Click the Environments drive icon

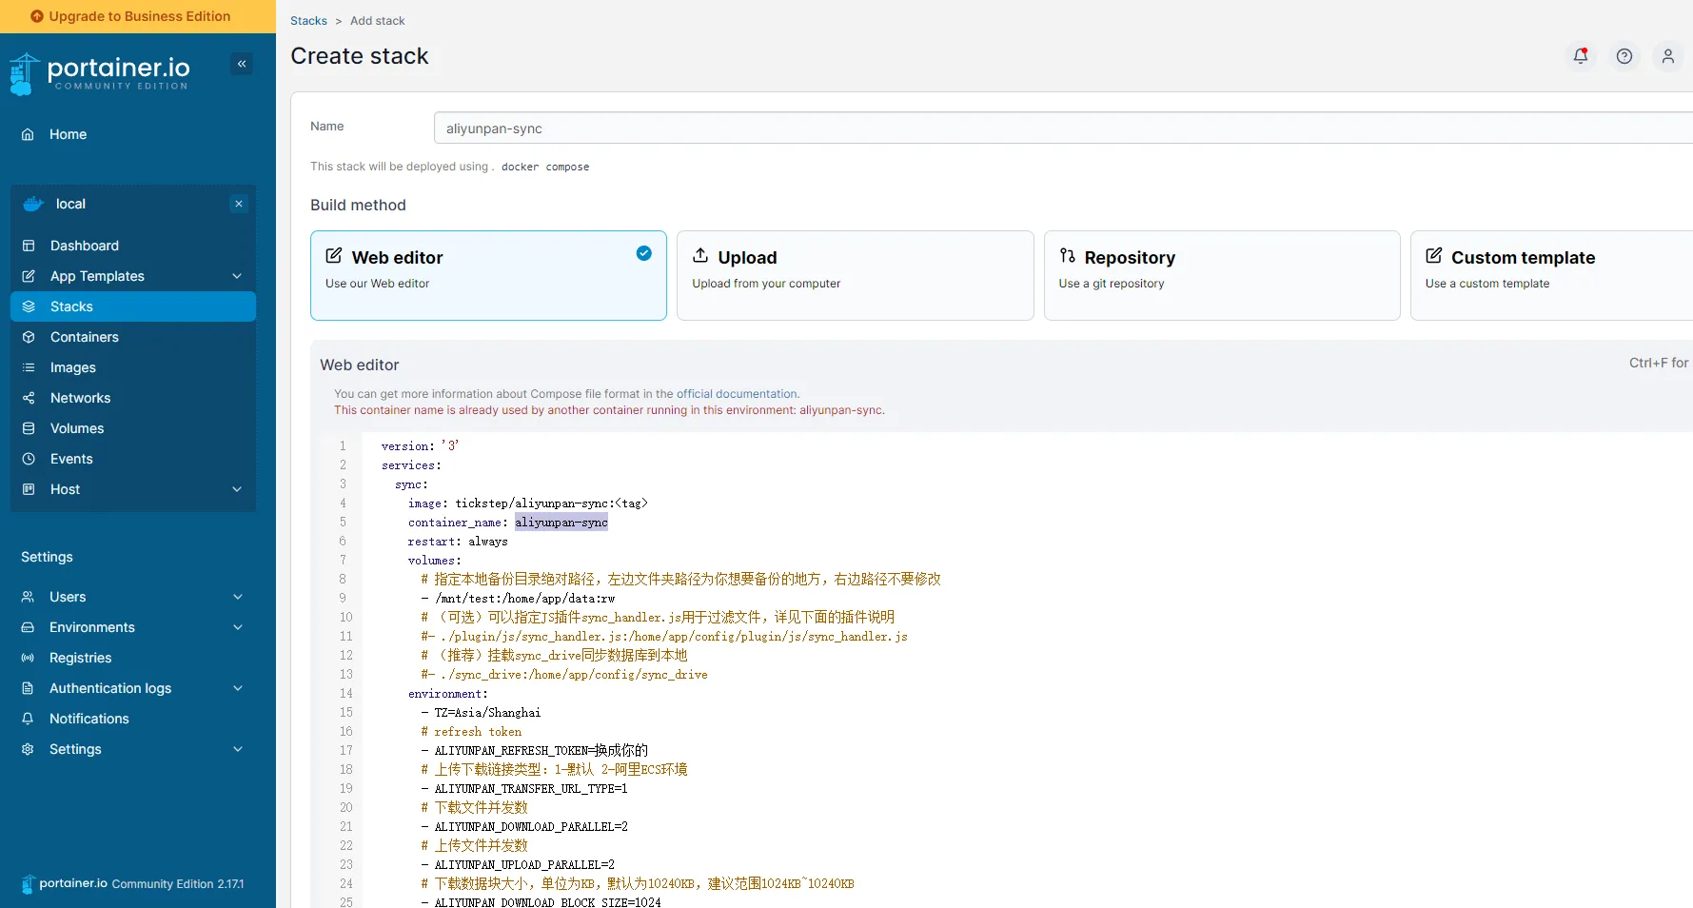click(28, 627)
